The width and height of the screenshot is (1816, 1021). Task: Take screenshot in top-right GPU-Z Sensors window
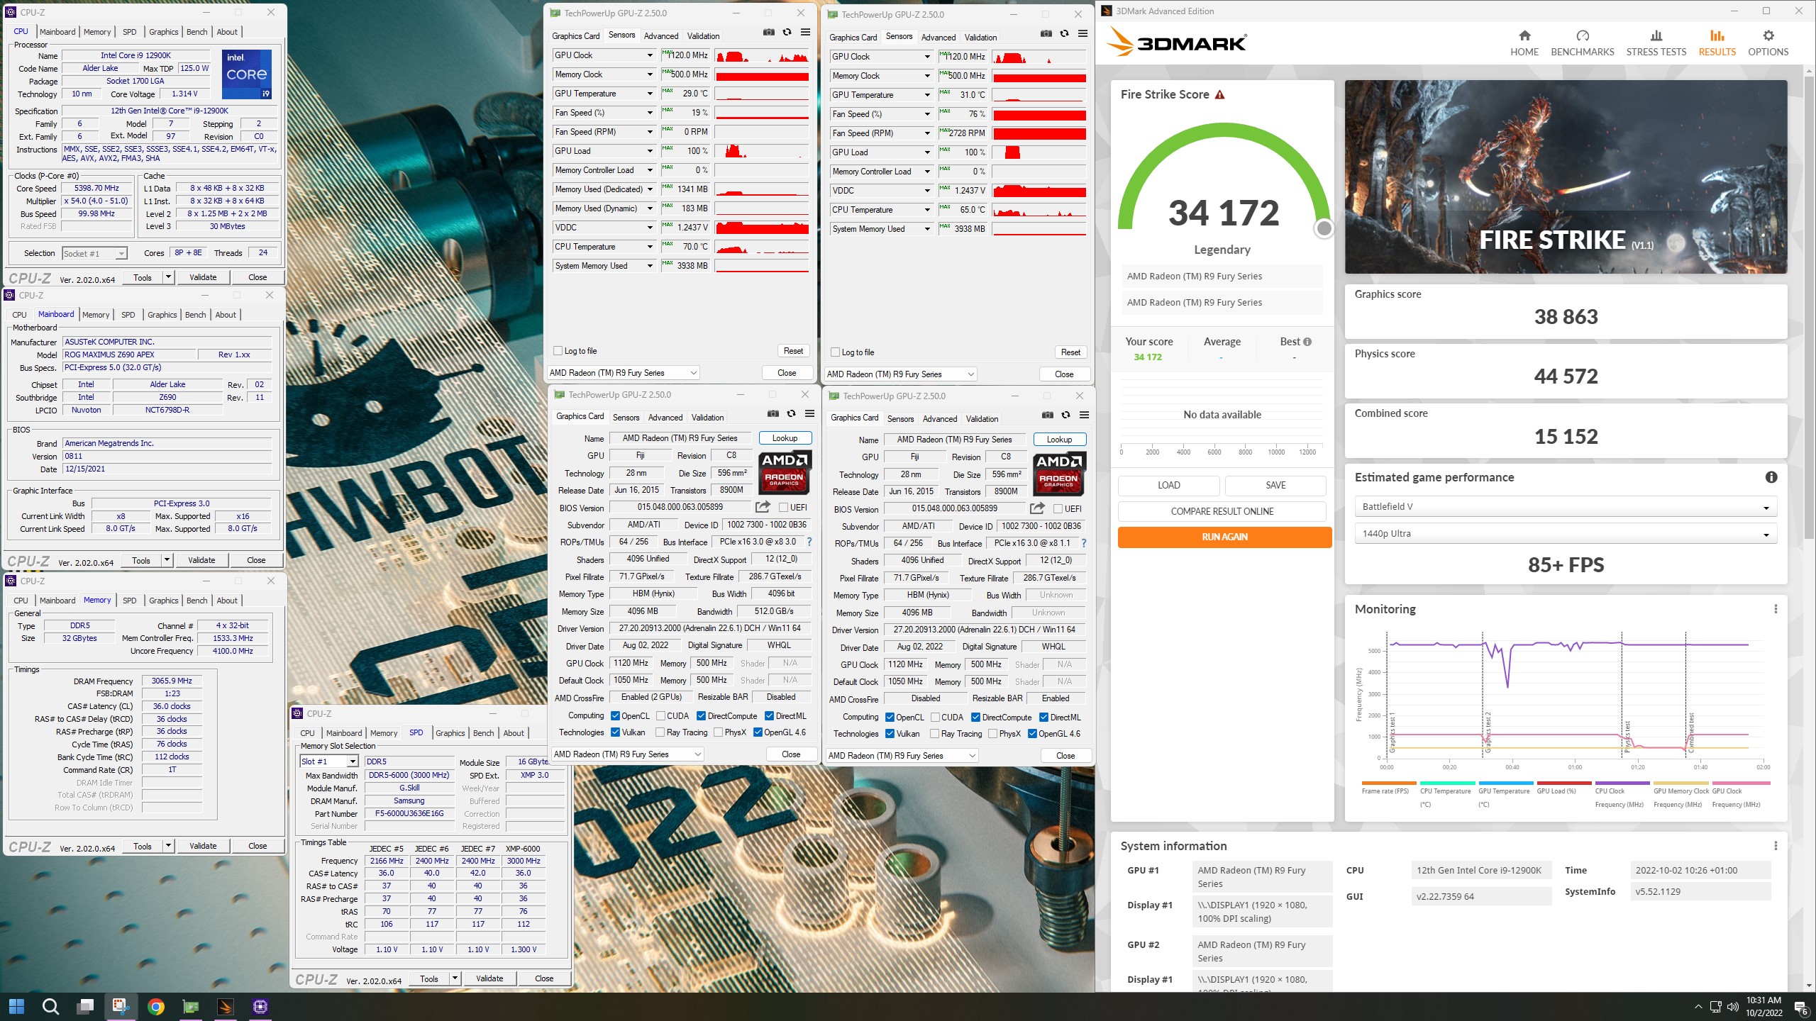click(x=1046, y=34)
